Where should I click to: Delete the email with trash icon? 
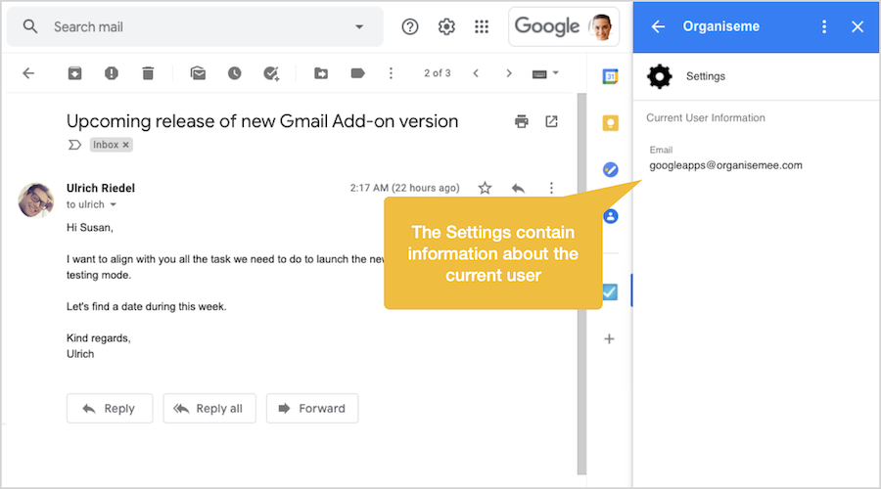(148, 73)
